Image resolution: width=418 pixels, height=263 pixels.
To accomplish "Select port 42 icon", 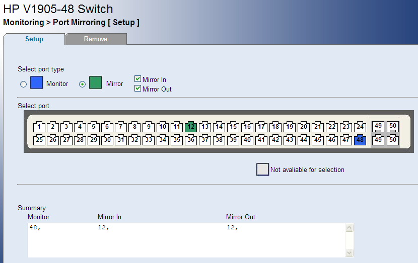I will click(275, 140).
